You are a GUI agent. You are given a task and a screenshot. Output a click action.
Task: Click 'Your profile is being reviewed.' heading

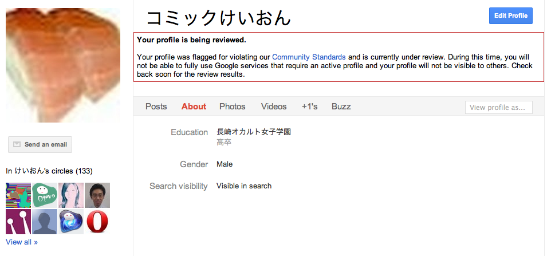pos(191,40)
